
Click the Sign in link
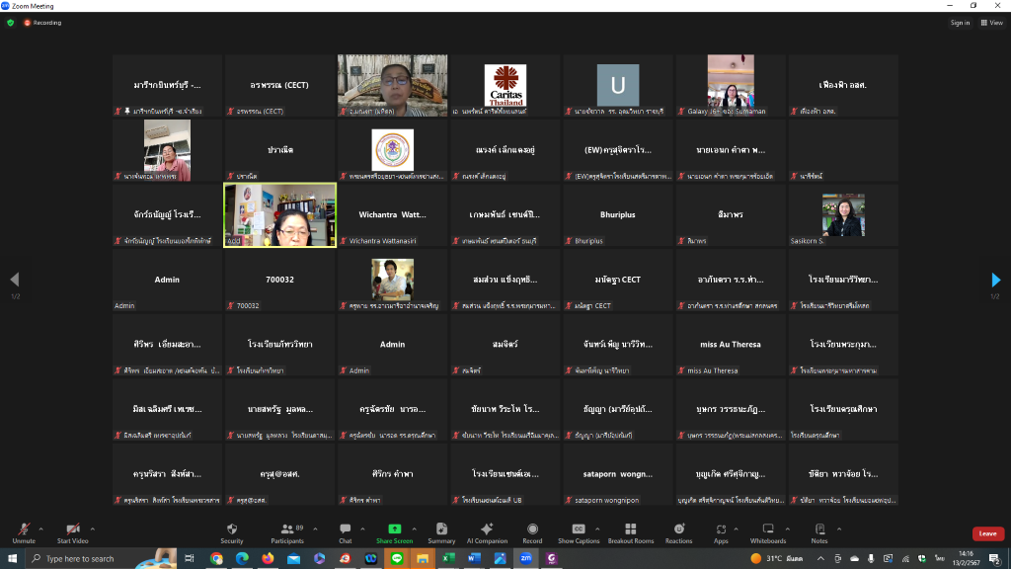pyautogui.click(x=960, y=23)
